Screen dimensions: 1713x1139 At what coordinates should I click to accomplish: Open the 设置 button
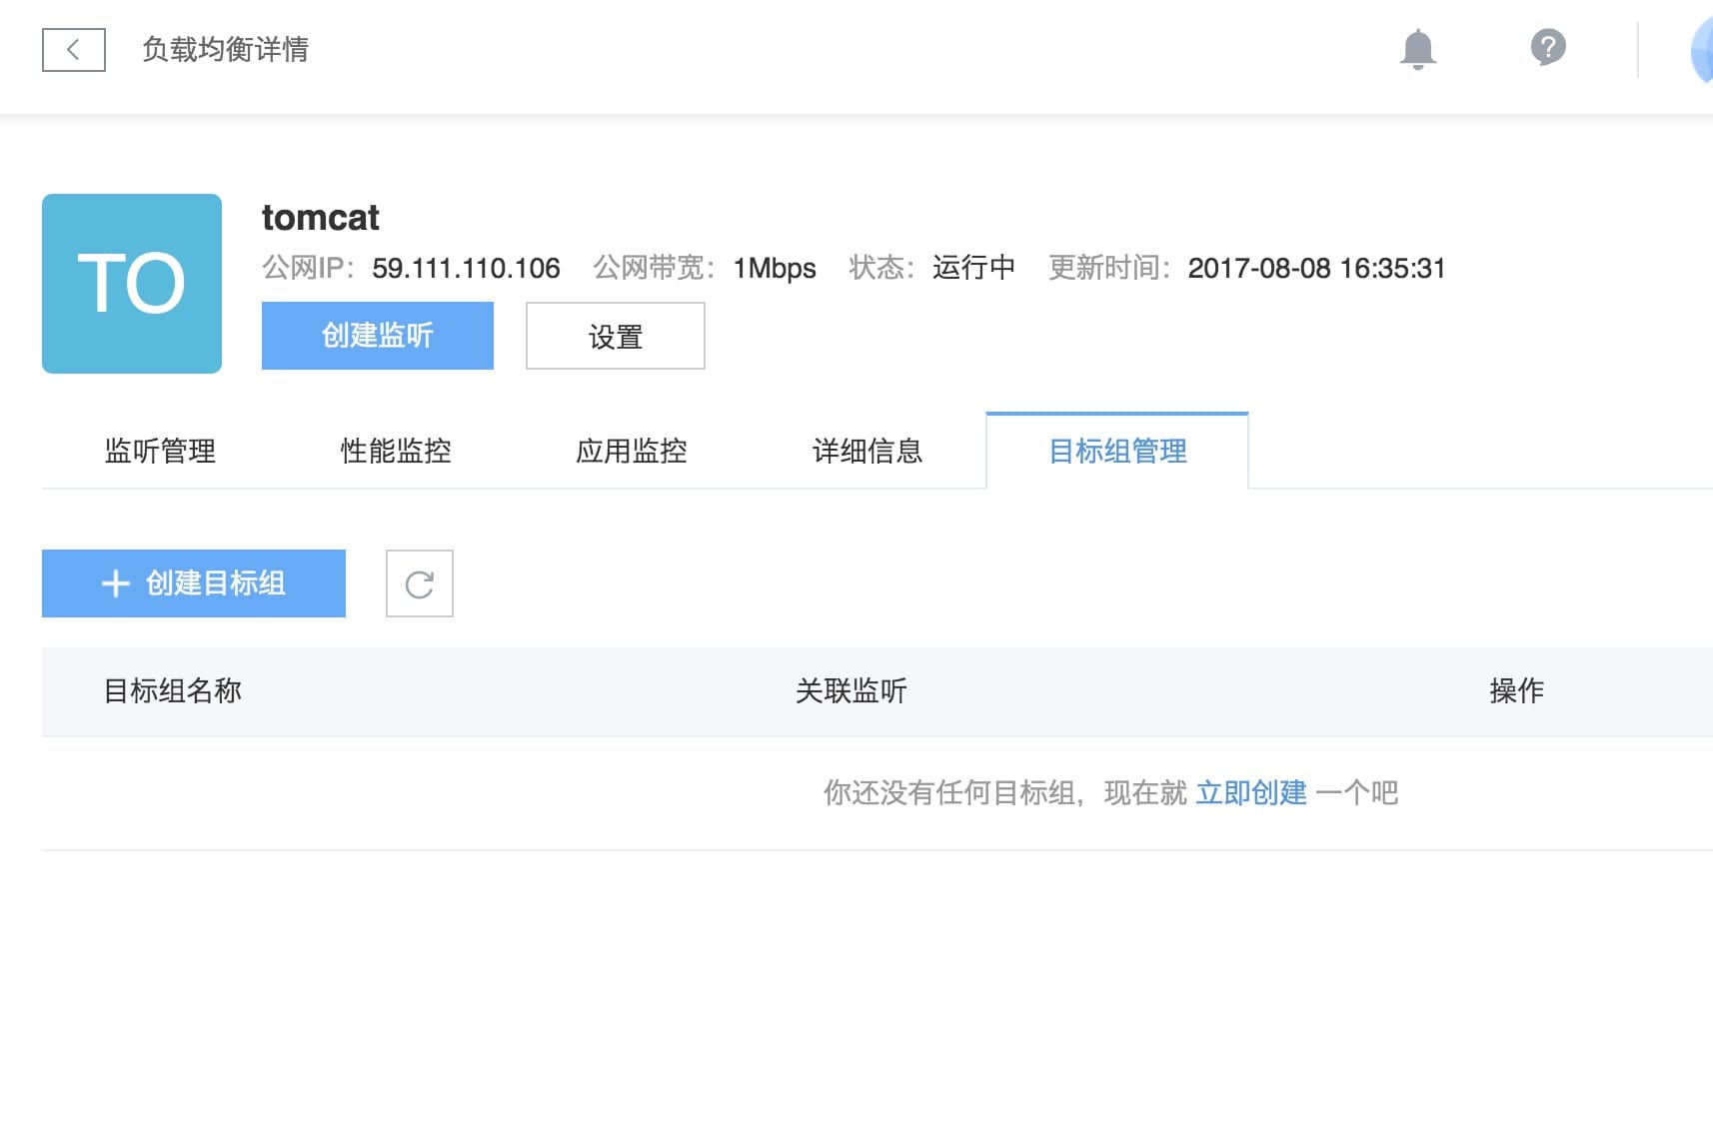(616, 336)
